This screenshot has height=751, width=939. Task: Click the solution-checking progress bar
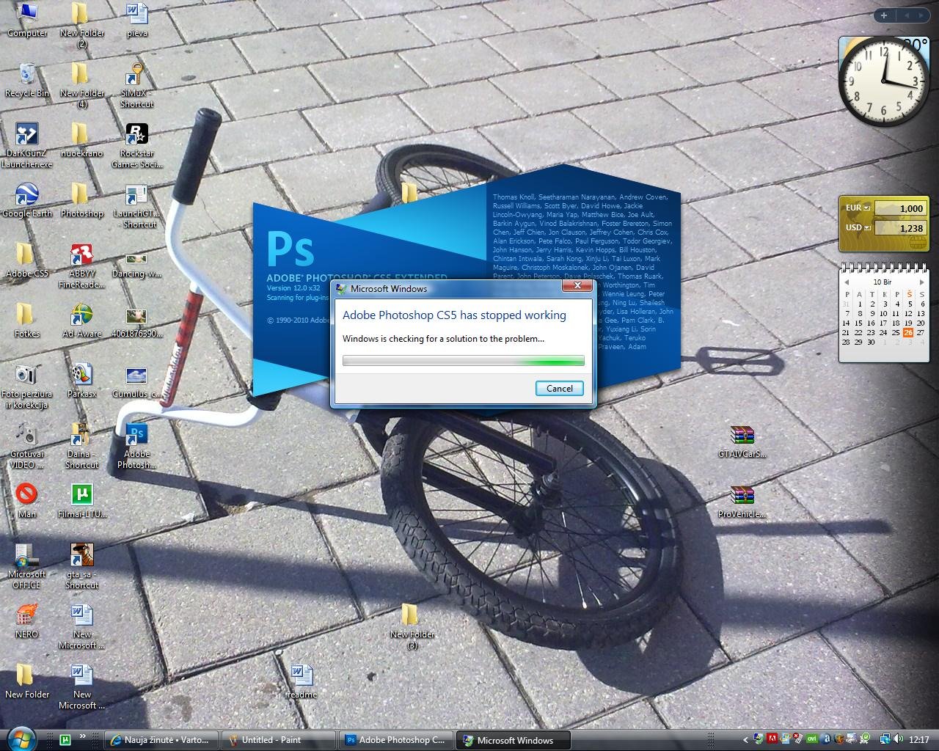pos(463,361)
